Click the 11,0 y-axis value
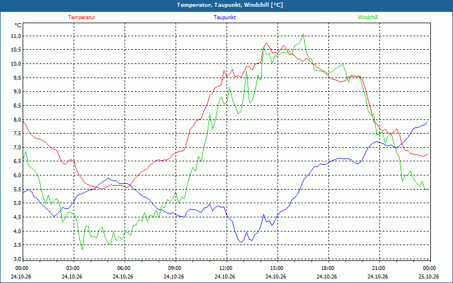 pos(16,36)
